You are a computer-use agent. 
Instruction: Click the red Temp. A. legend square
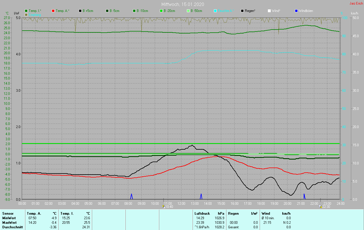53,11
